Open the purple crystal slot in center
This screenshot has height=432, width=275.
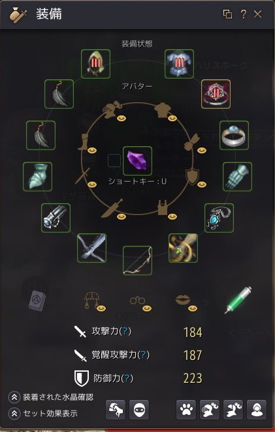click(137, 161)
